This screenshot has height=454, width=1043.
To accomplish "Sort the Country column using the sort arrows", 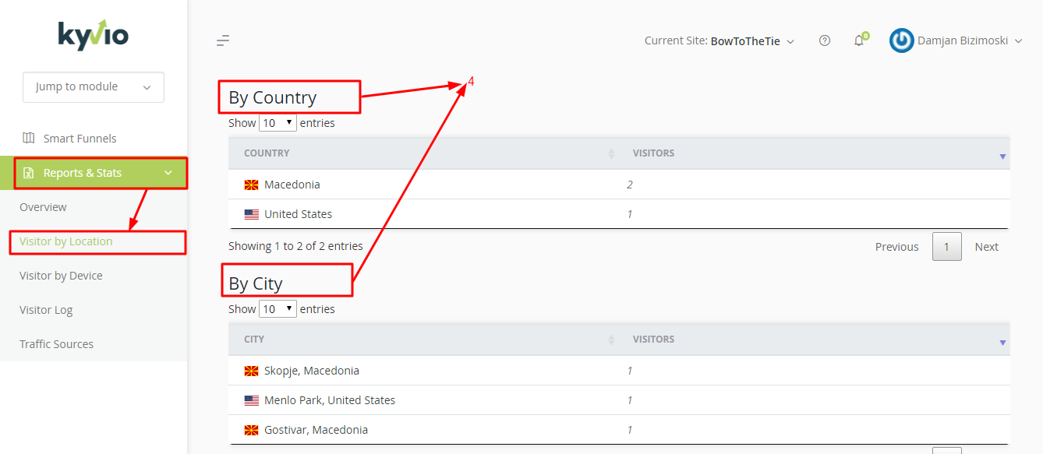I will click(x=611, y=154).
